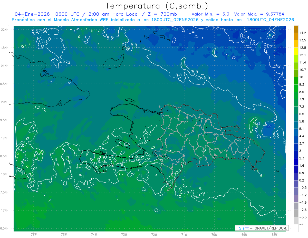Click the "72W" longitude axis label
This screenshot has width=308, height=238.
(154, 235)
